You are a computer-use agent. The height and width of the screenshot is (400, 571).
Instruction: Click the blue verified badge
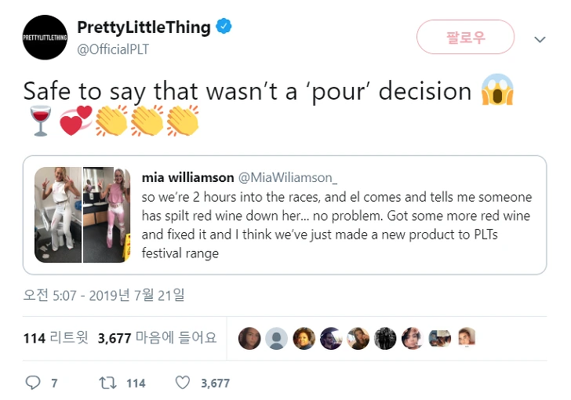pos(224,27)
